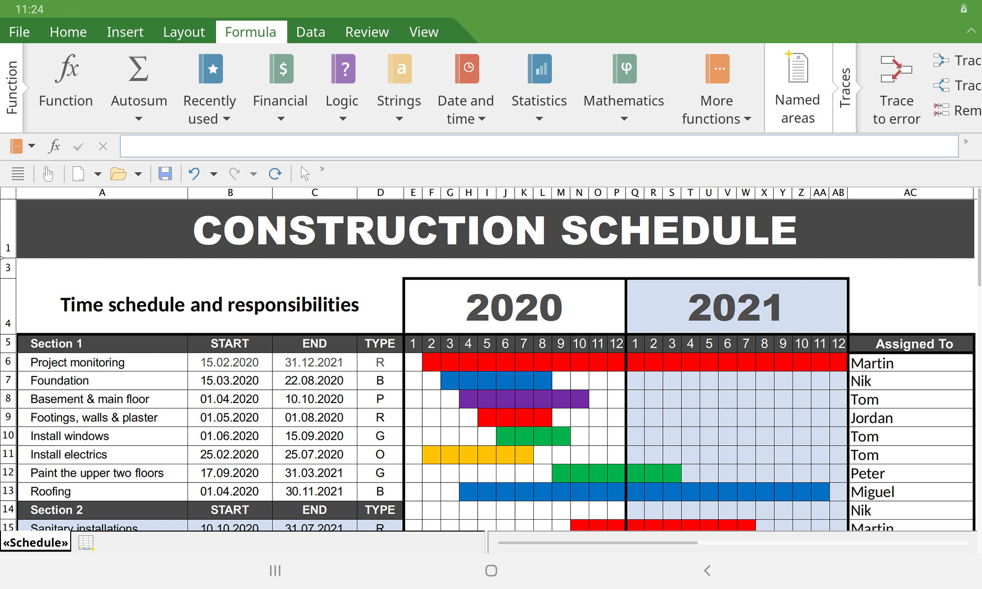Open the Autosum sigma menu

click(139, 87)
